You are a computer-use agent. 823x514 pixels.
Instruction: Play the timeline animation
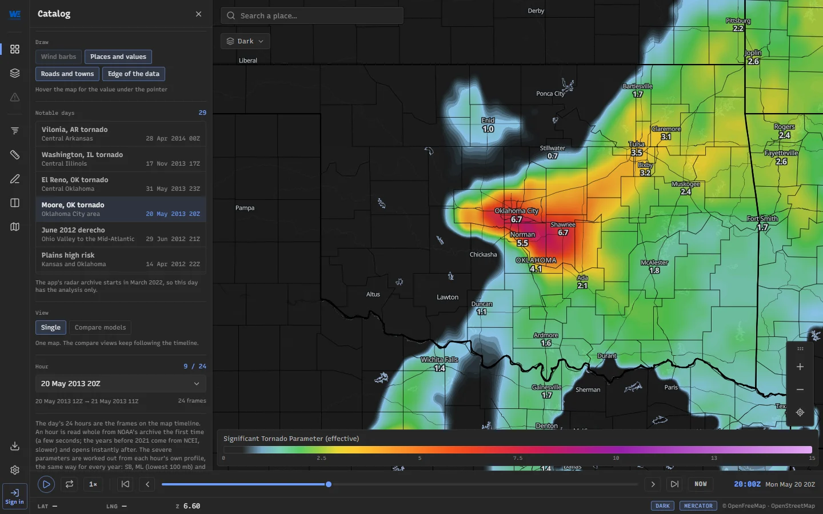[x=46, y=484]
